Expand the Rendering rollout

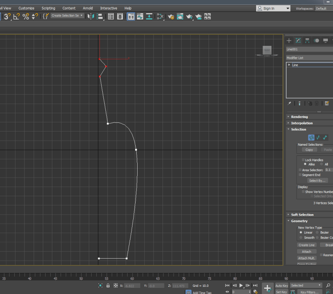click(x=299, y=117)
